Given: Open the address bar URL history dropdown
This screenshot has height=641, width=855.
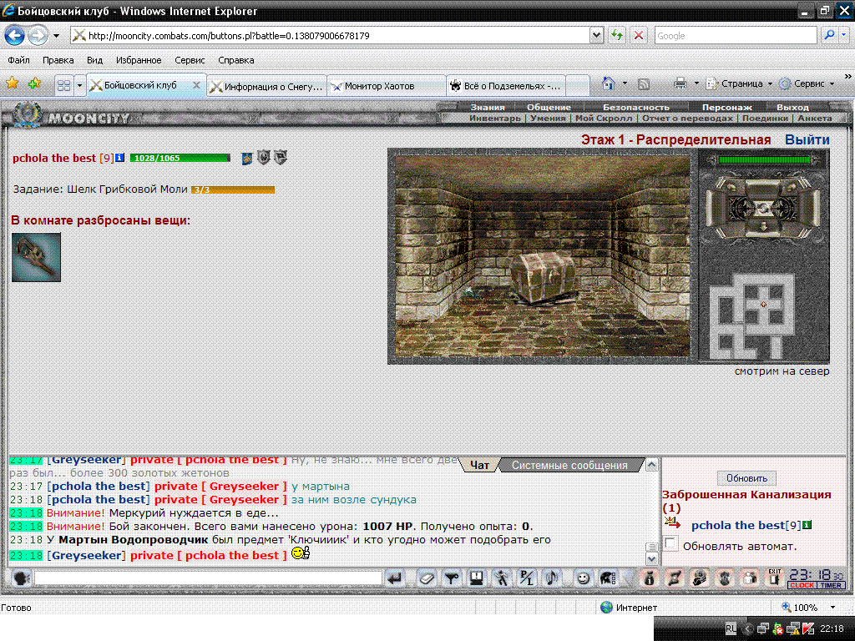Looking at the screenshot, I should point(596,35).
